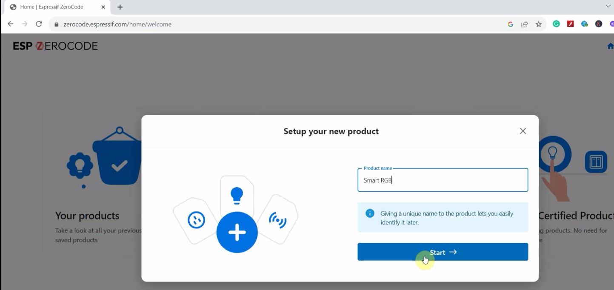The height and width of the screenshot is (290, 614).
Task: Click the blue plus circle icon
Action: pyautogui.click(x=237, y=232)
